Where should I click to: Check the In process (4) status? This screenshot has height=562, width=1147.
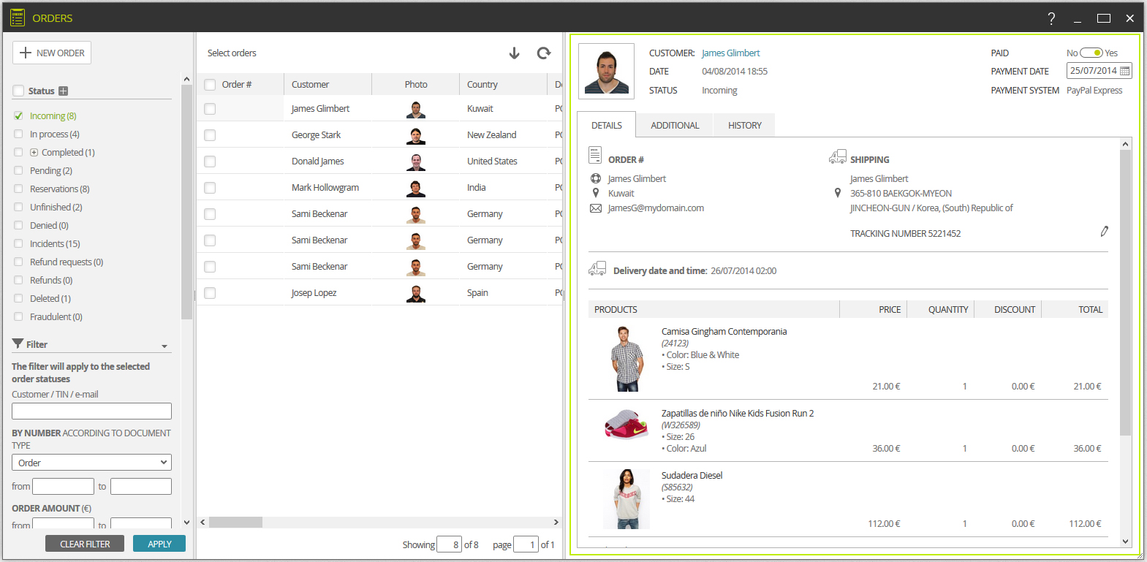[x=18, y=134]
